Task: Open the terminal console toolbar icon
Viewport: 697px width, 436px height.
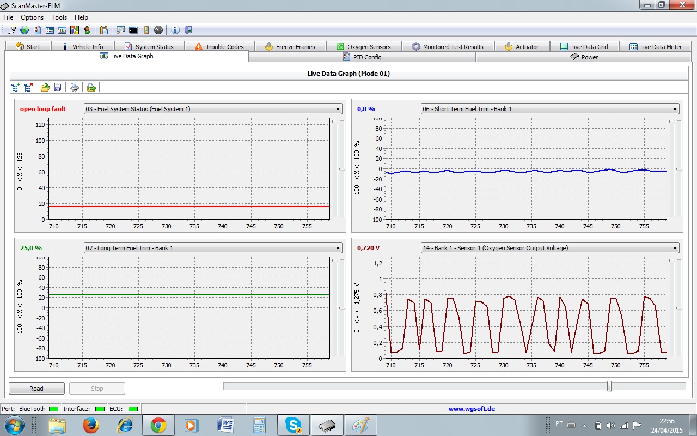Action: point(133,30)
